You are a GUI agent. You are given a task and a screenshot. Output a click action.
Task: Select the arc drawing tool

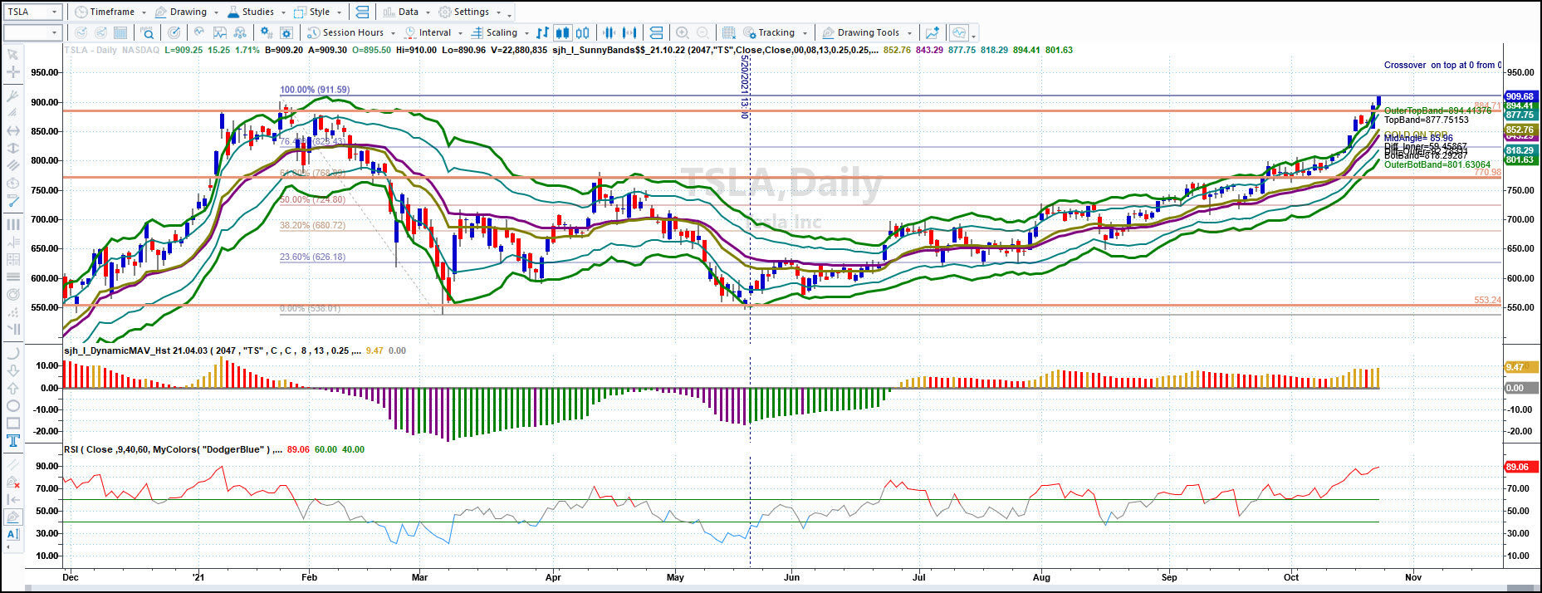(x=12, y=352)
